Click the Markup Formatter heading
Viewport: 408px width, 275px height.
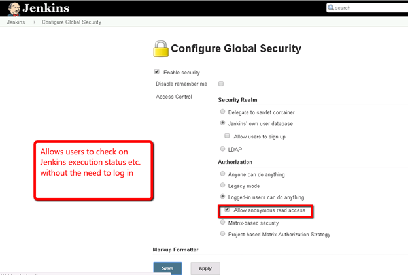click(175, 250)
